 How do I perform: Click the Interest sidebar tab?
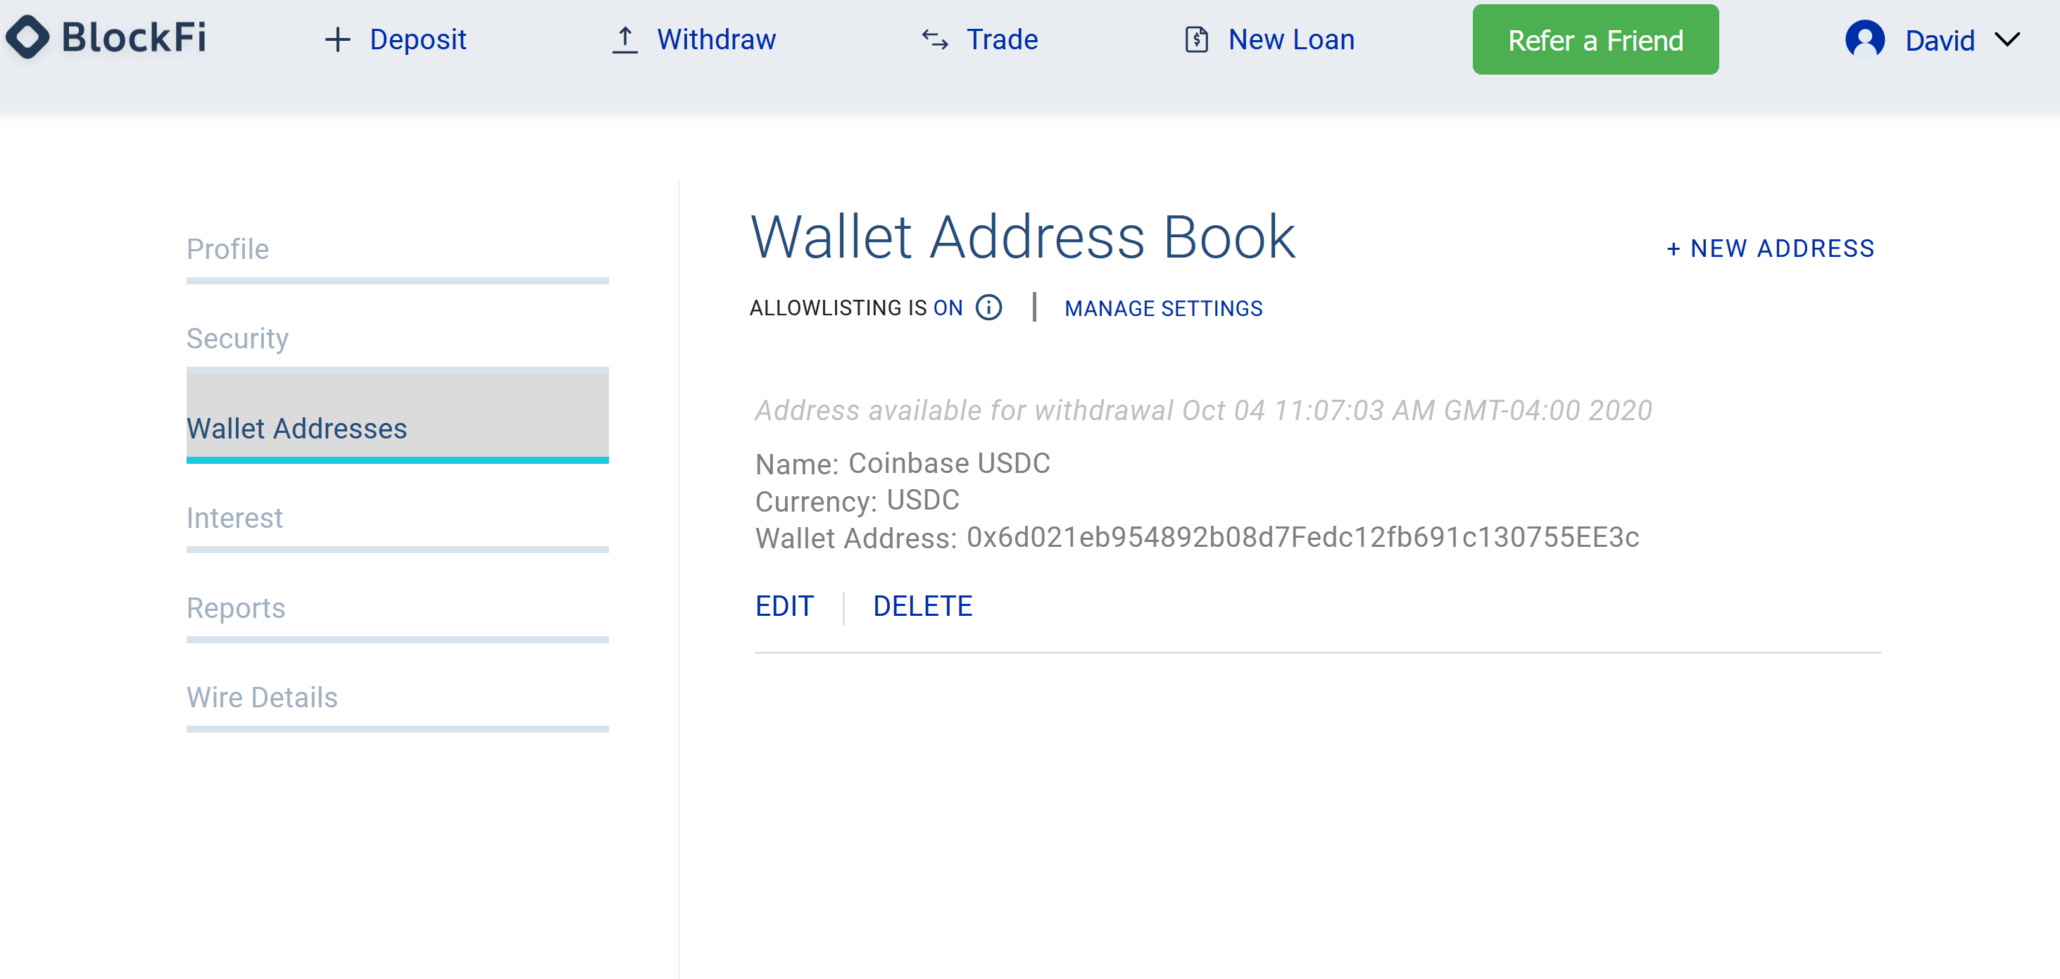[x=234, y=518]
